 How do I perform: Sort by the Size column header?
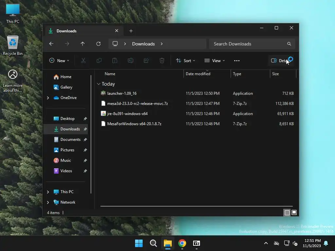click(x=275, y=74)
